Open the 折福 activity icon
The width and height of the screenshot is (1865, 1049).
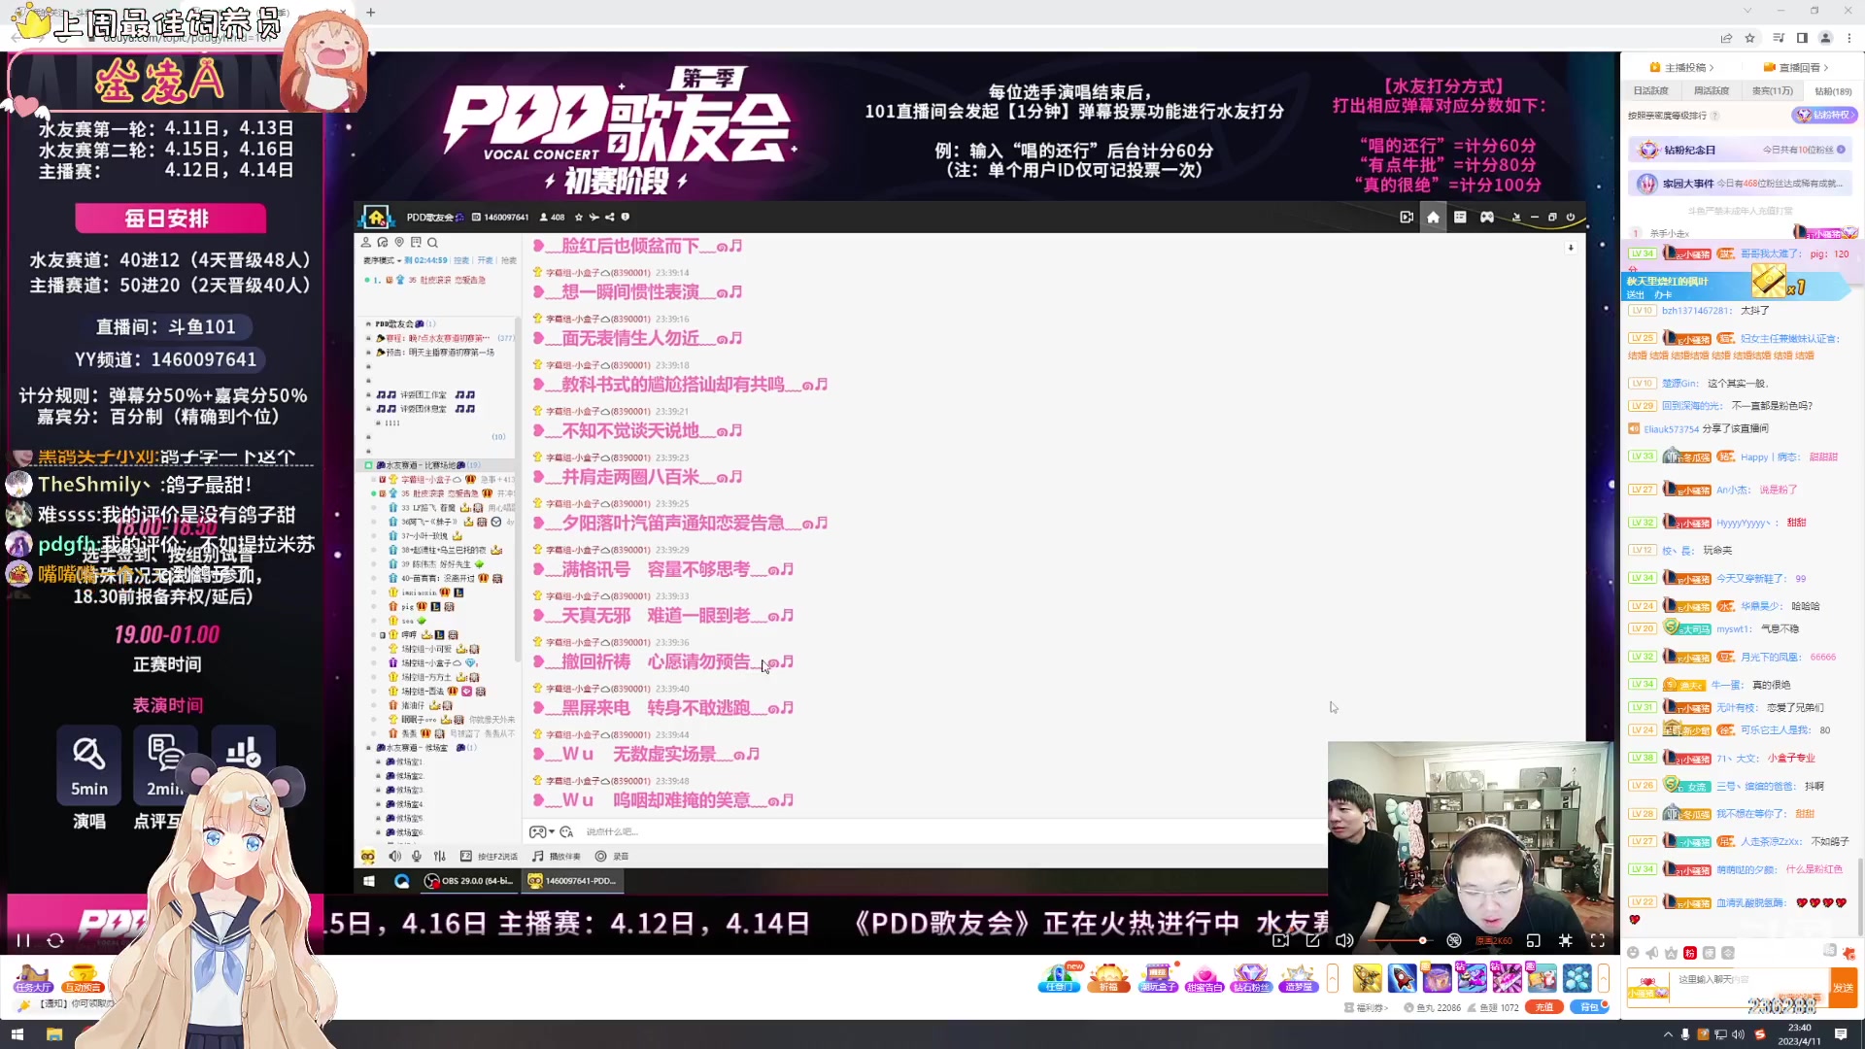click(1108, 978)
